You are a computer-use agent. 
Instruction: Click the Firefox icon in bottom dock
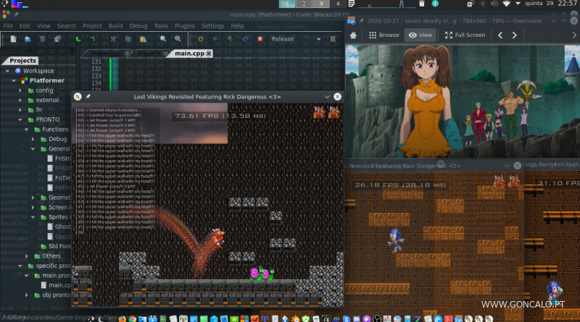click(122, 318)
